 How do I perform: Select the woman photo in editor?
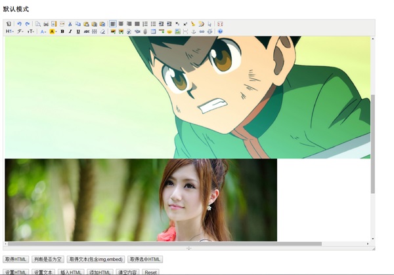click(x=141, y=200)
